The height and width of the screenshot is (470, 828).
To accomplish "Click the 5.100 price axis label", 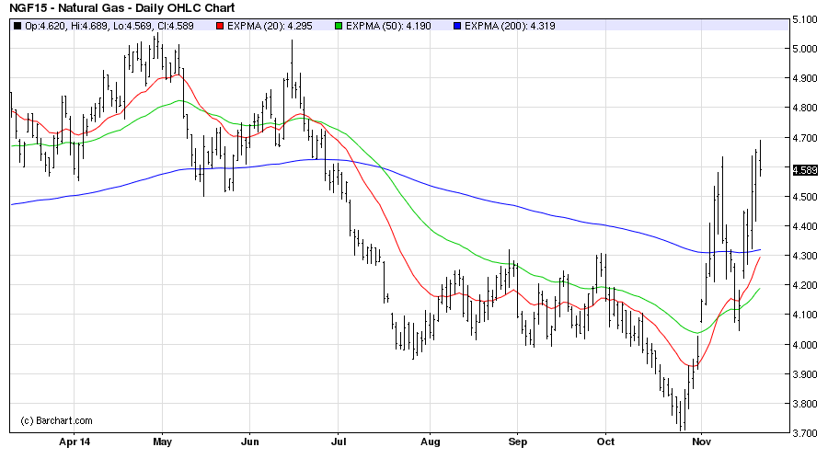I will [805, 19].
